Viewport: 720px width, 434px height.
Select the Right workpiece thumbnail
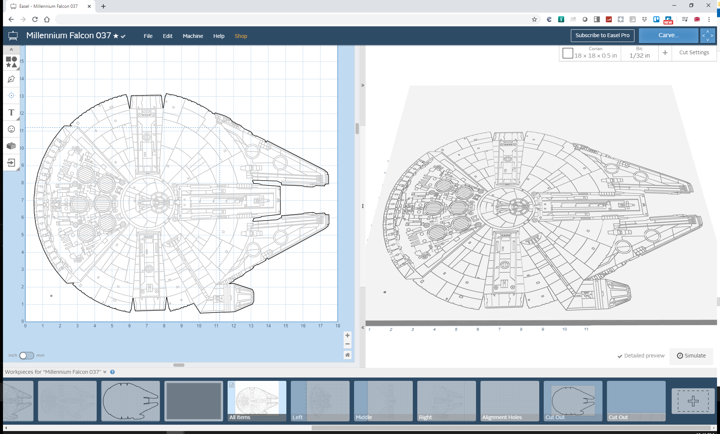coord(446,401)
